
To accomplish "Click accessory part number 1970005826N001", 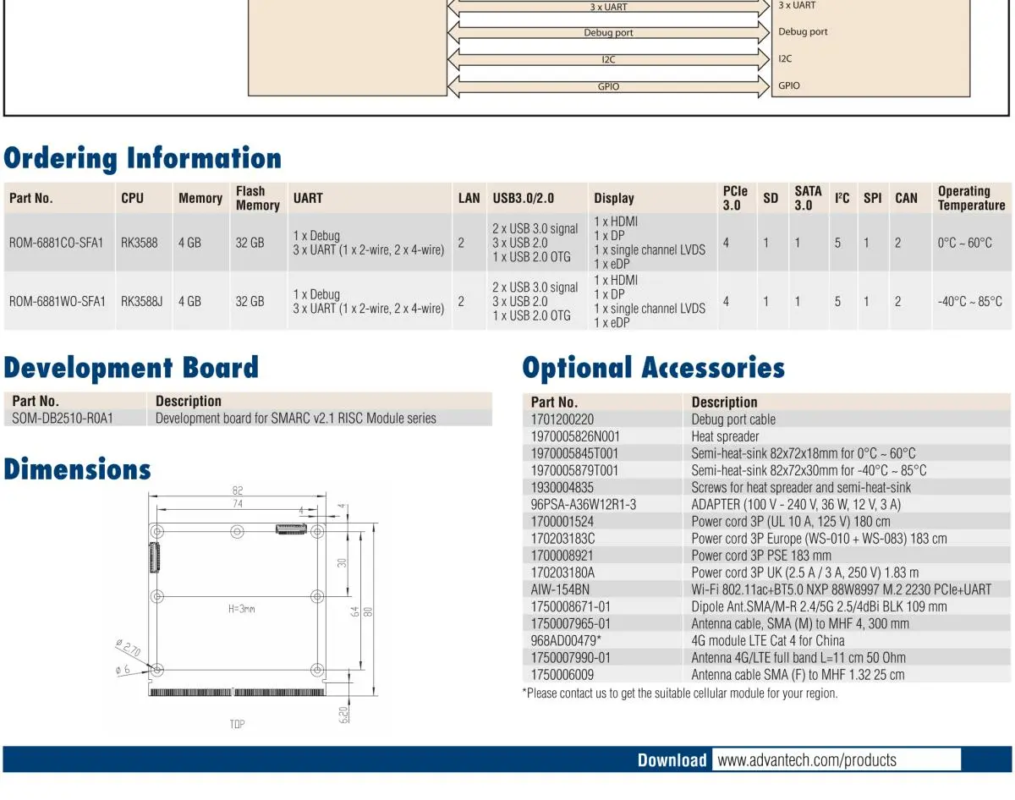I will coord(575,436).
